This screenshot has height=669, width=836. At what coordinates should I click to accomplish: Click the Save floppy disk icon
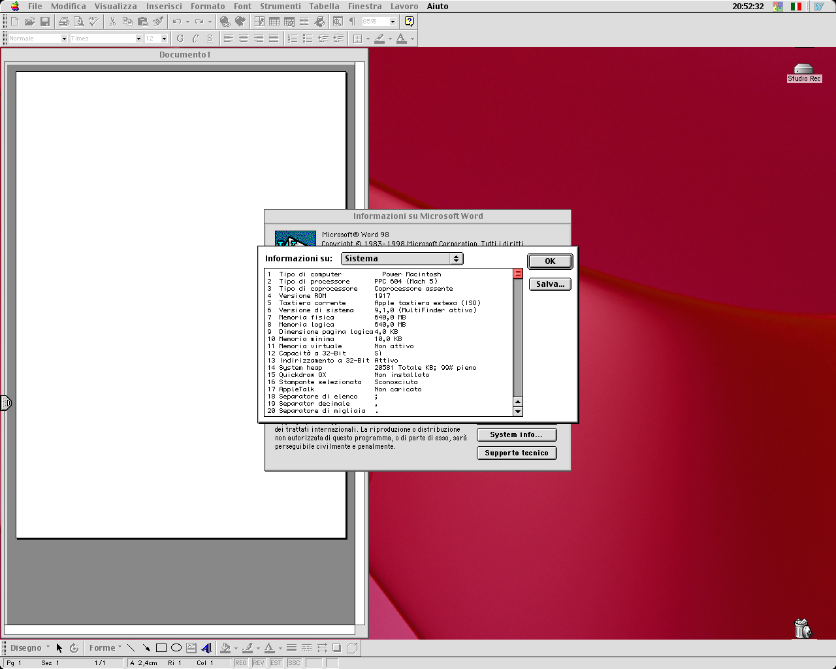tap(45, 22)
